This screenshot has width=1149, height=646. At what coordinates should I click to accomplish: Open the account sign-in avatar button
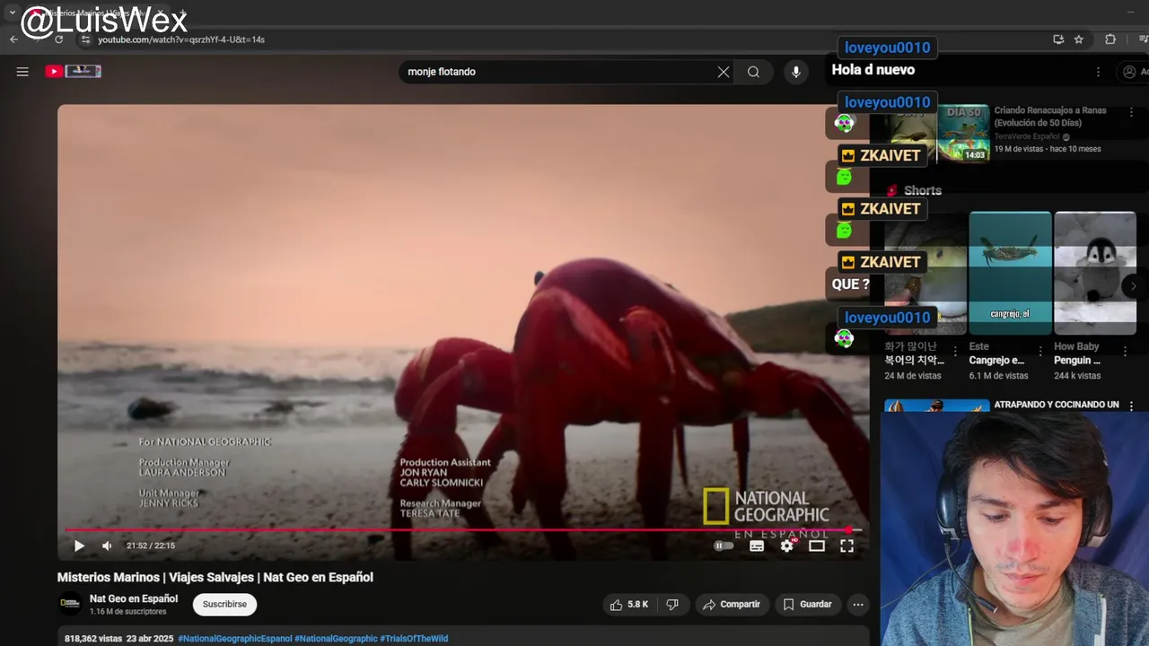(x=1133, y=72)
